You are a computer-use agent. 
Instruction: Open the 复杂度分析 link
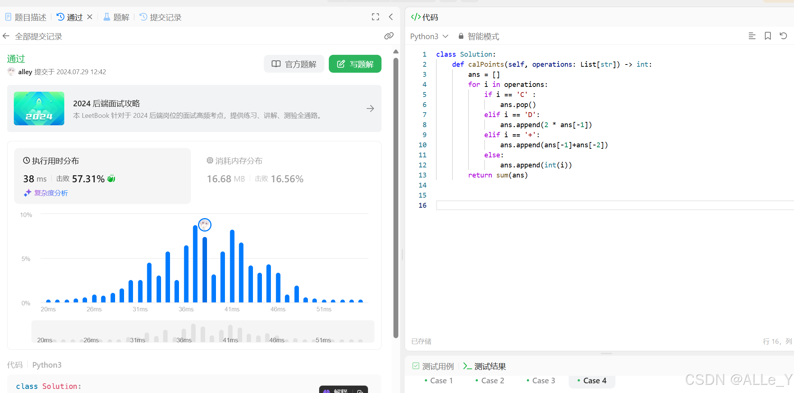click(x=51, y=193)
